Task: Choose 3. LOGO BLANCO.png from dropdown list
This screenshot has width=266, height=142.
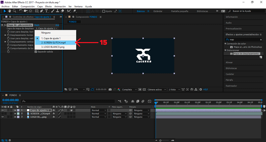Action: 56,47
